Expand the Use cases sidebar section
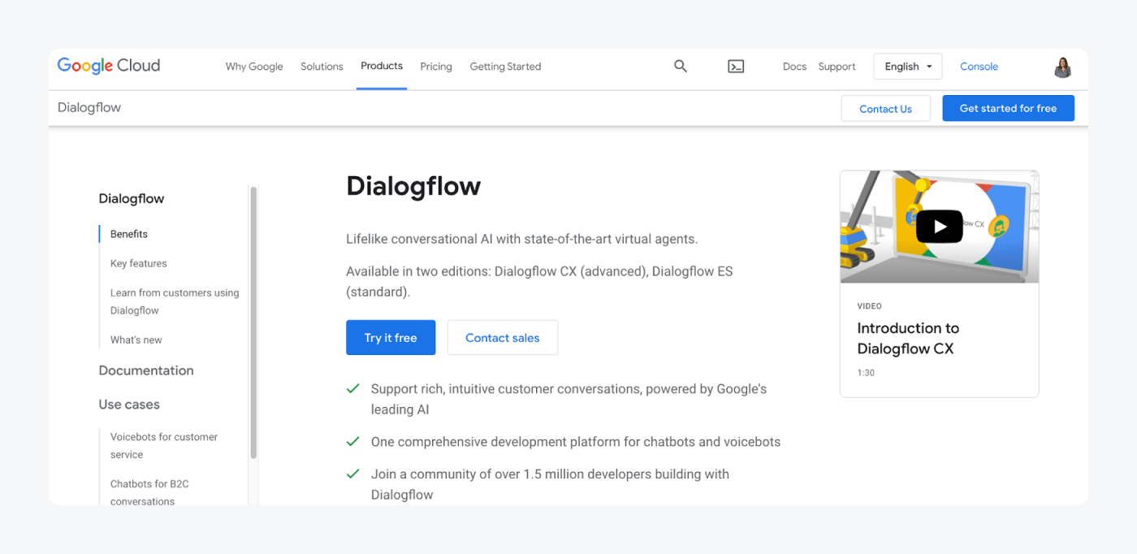The width and height of the screenshot is (1137, 554). (x=129, y=405)
